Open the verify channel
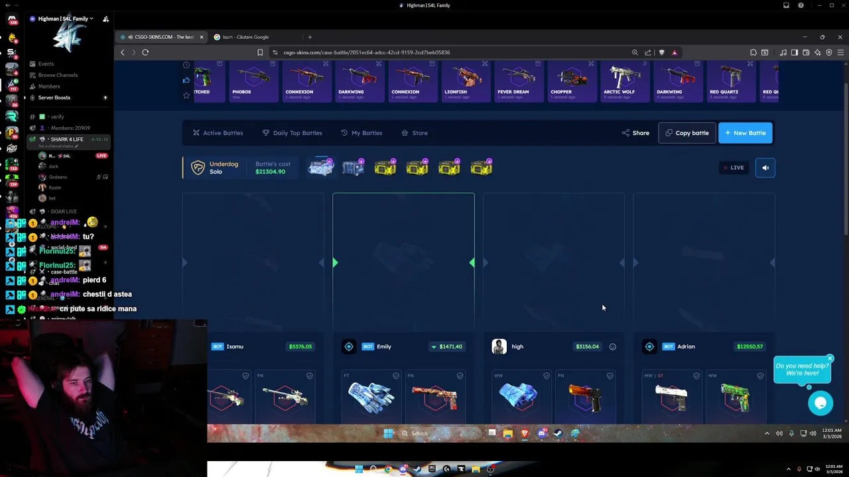The image size is (849, 477). point(58,117)
